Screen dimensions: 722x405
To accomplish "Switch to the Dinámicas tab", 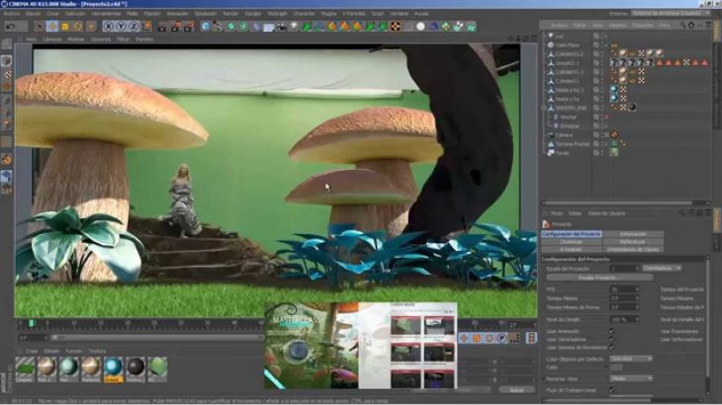I will point(572,242).
